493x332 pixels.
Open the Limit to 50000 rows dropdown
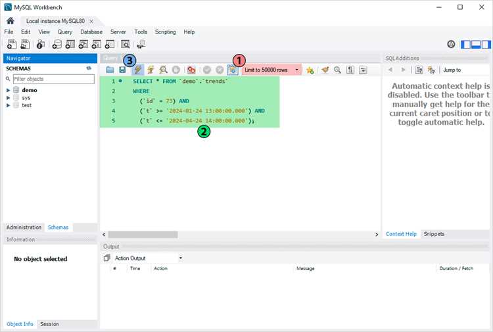click(x=271, y=70)
